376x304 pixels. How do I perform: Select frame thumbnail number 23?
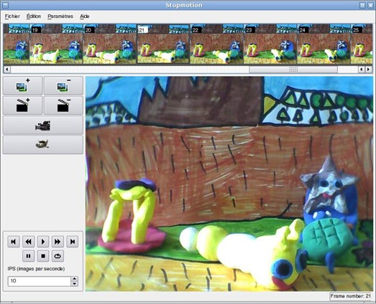tap(270, 44)
